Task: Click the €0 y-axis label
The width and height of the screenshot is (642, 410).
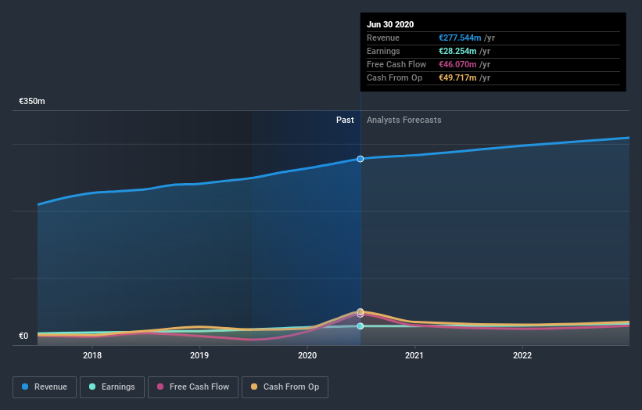Action: (x=23, y=336)
